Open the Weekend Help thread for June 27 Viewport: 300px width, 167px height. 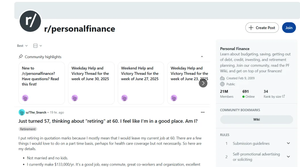[140, 73]
